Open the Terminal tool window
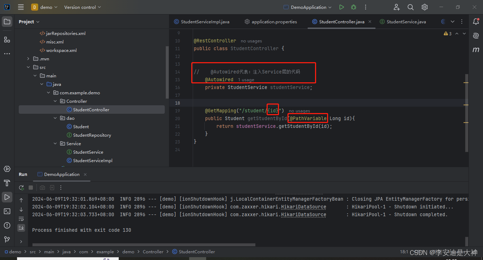This screenshot has width=483, height=260. point(7,211)
